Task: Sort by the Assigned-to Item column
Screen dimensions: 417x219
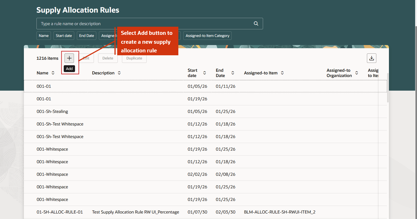Action: [x=282, y=73]
